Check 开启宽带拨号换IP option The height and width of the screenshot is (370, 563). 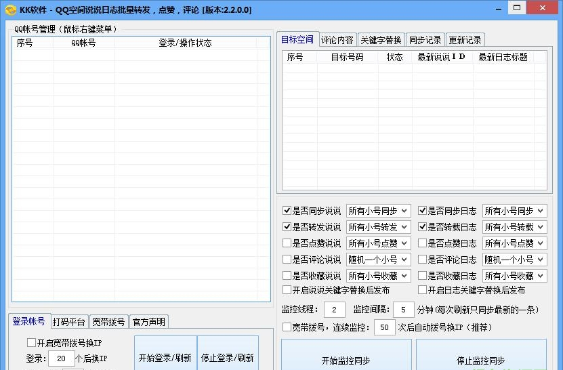[31, 342]
